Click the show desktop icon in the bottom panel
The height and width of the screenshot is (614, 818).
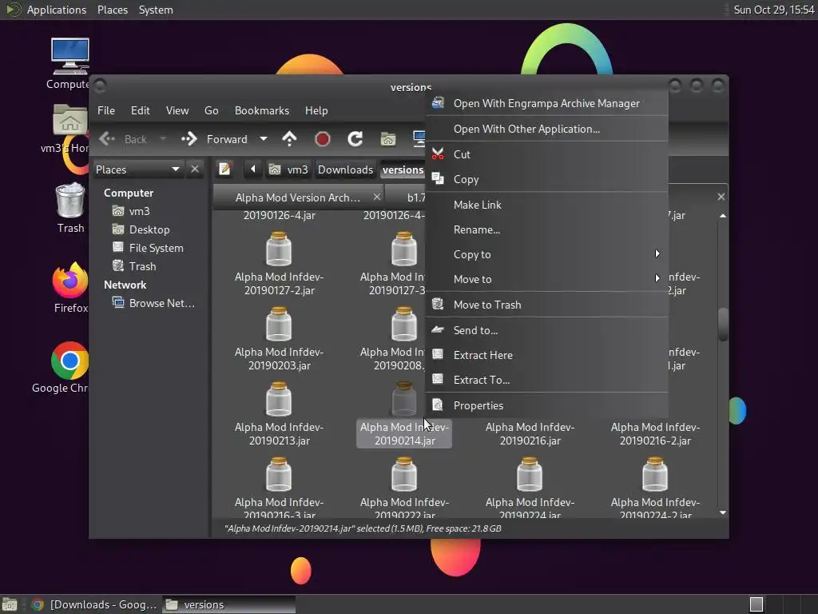(10, 604)
